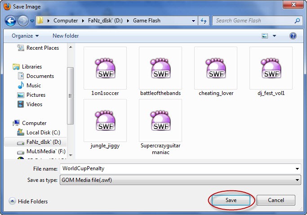Open the view options dropdown arrow
The width and height of the screenshot is (307, 215).
[x=274, y=36]
